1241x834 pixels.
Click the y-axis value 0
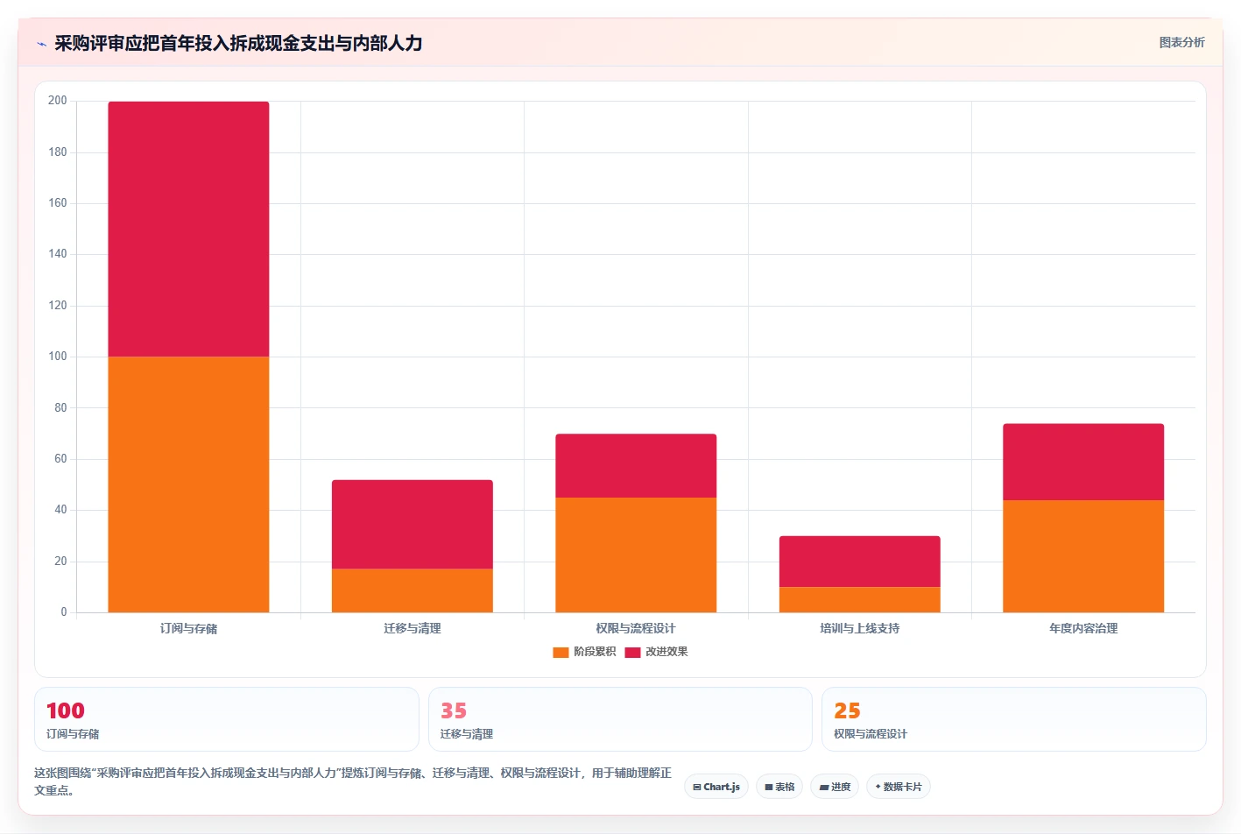pyautogui.click(x=64, y=612)
